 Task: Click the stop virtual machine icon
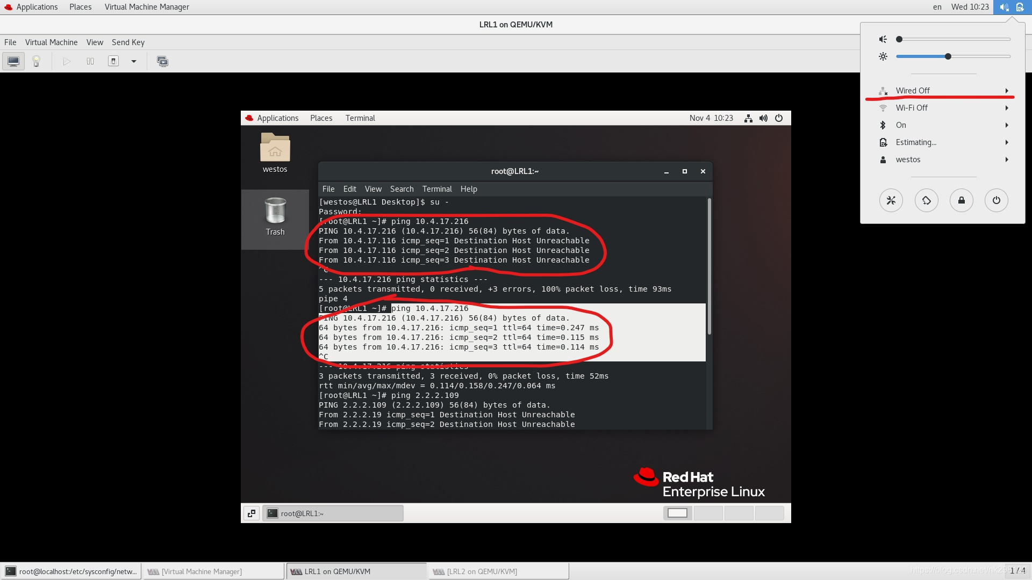click(x=113, y=62)
